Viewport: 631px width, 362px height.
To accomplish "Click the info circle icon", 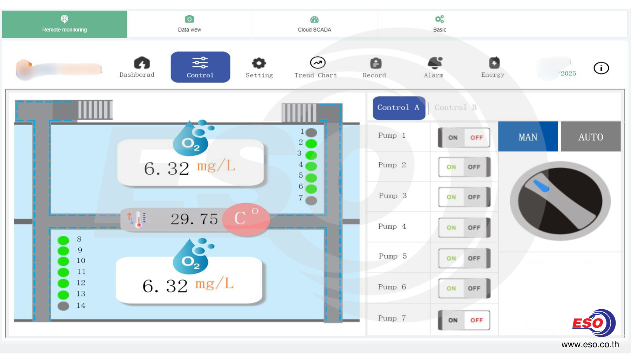I will [601, 68].
